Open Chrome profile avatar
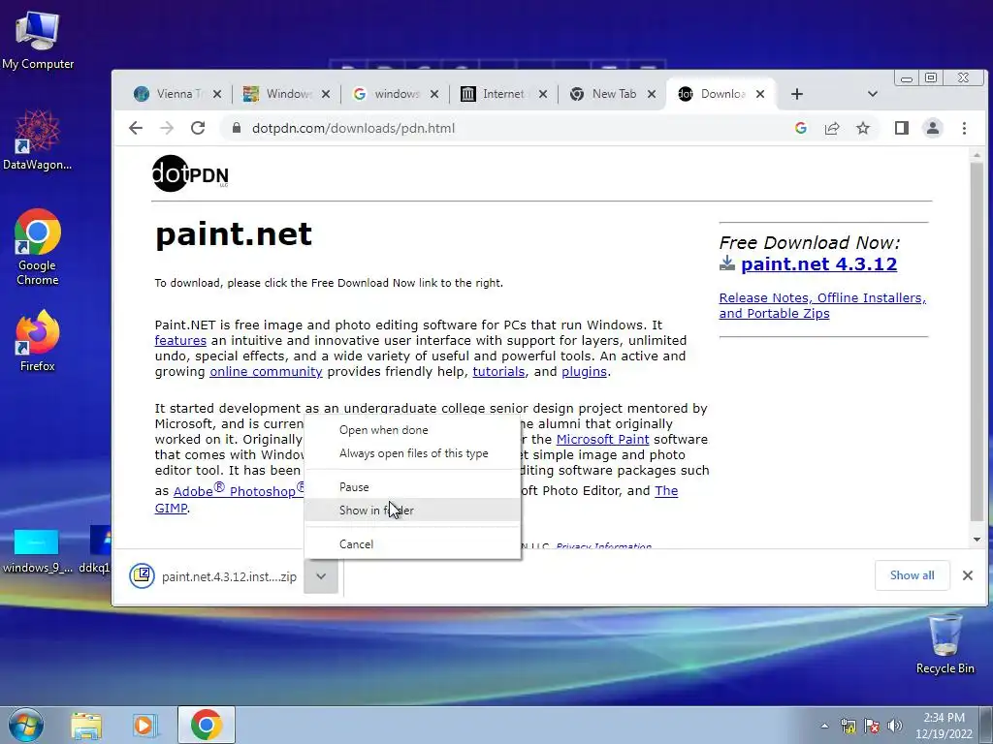 (933, 129)
